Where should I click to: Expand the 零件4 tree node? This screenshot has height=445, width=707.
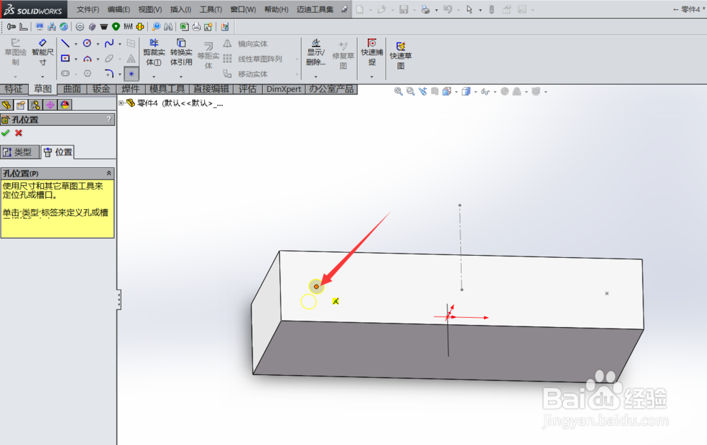click(121, 103)
